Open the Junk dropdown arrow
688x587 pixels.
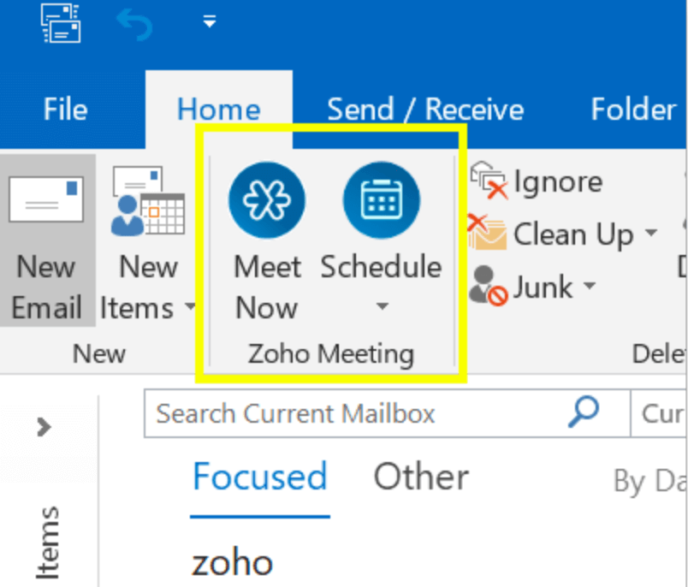click(590, 287)
